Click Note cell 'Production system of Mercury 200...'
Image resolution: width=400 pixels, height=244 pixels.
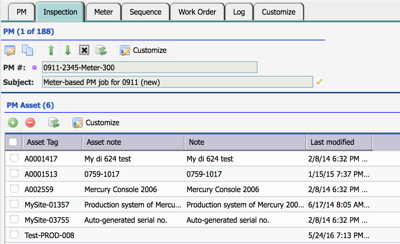tap(245, 205)
